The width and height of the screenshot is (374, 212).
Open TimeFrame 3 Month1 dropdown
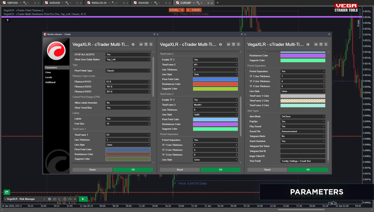(215, 105)
